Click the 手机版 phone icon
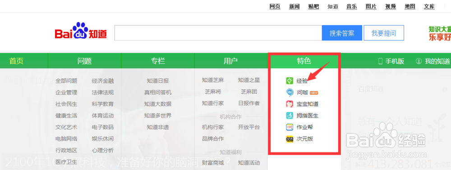The image size is (451, 170). tap(380, 61)
